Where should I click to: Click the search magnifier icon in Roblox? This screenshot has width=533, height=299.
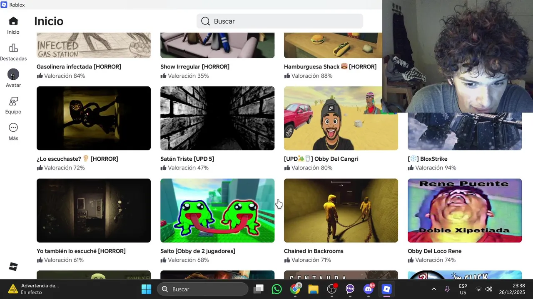click(x=205, y=21)
